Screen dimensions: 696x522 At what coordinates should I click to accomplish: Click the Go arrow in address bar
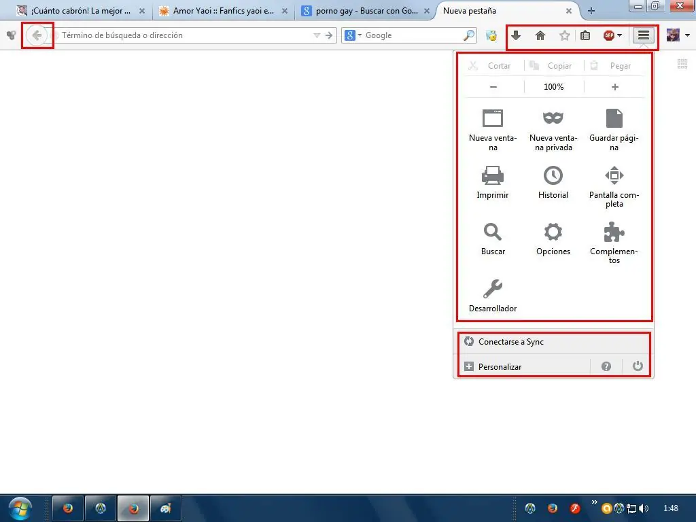pyautogui.click(x=329, y=35)
